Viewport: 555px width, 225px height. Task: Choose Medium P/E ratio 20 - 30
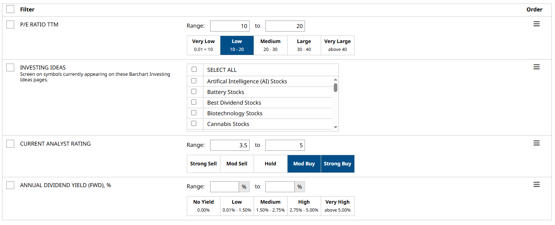coord(270,45)
